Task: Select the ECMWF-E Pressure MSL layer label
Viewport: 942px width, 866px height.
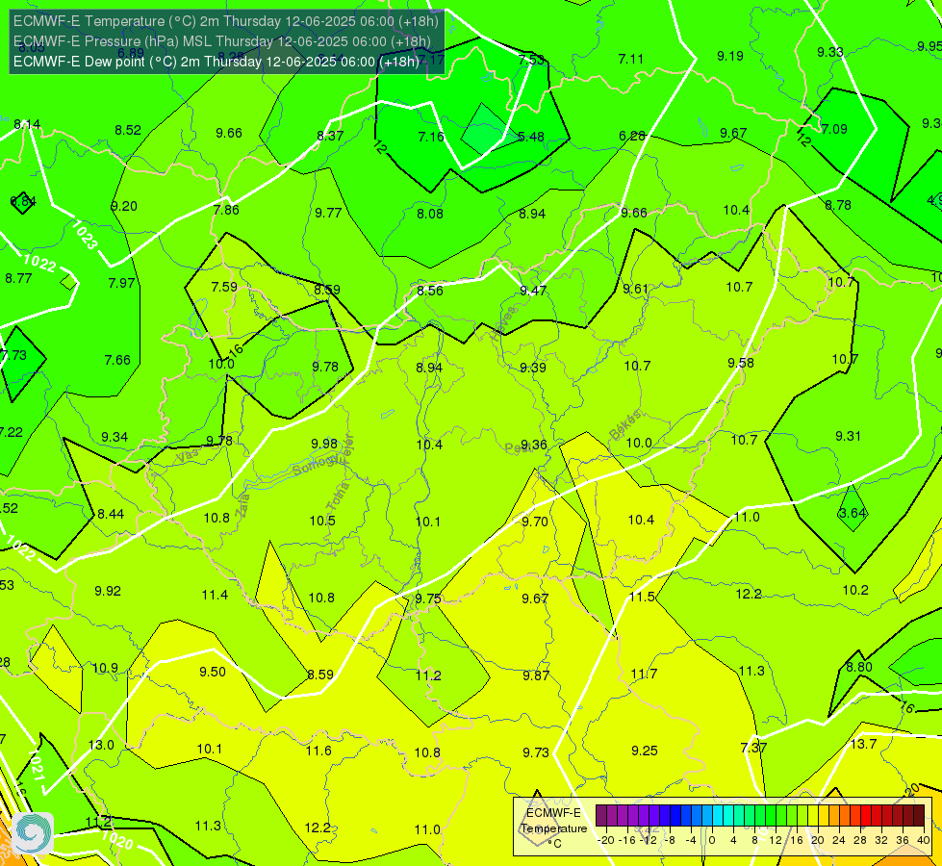Action: pos(222,41)
